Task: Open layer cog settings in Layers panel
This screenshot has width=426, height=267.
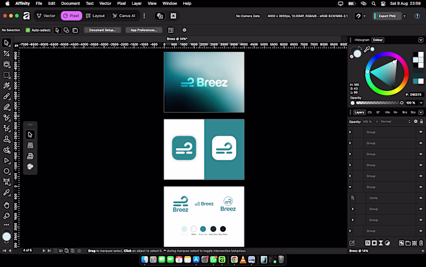Action: pyautogui.click(x=416, y=121)
